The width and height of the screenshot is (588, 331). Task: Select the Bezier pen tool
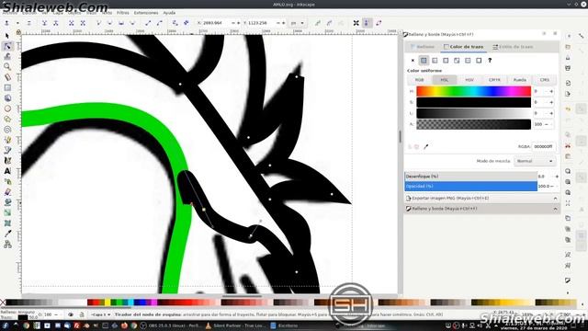pos(7,150)
